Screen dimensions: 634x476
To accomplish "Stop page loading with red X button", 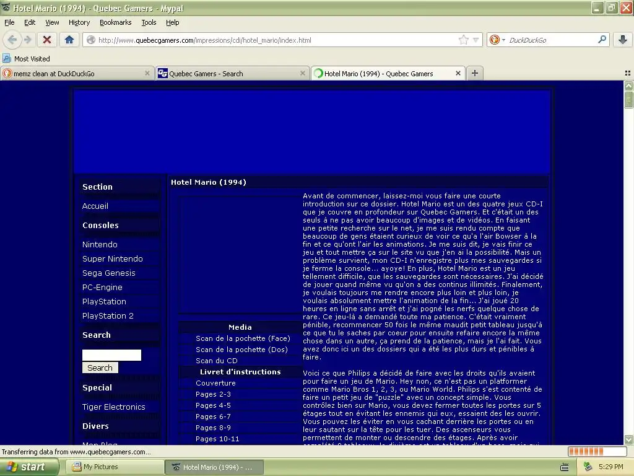I will tap(47, 40).
